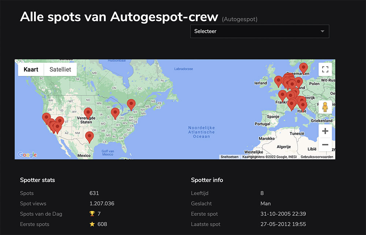Click the trophy icon beside 7
The image size is (366, 235).
[x=92, y=213]
